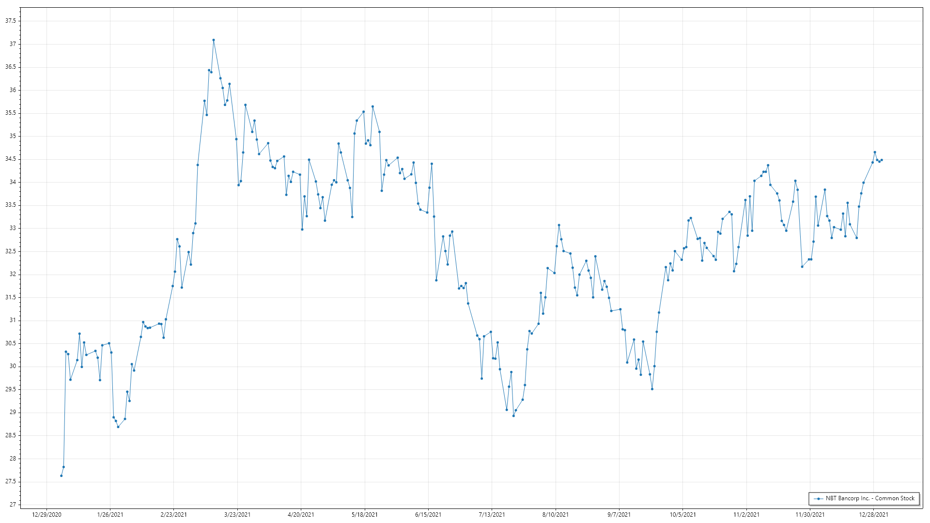Click the 32.5 y-axis value label

pos(11,251)
